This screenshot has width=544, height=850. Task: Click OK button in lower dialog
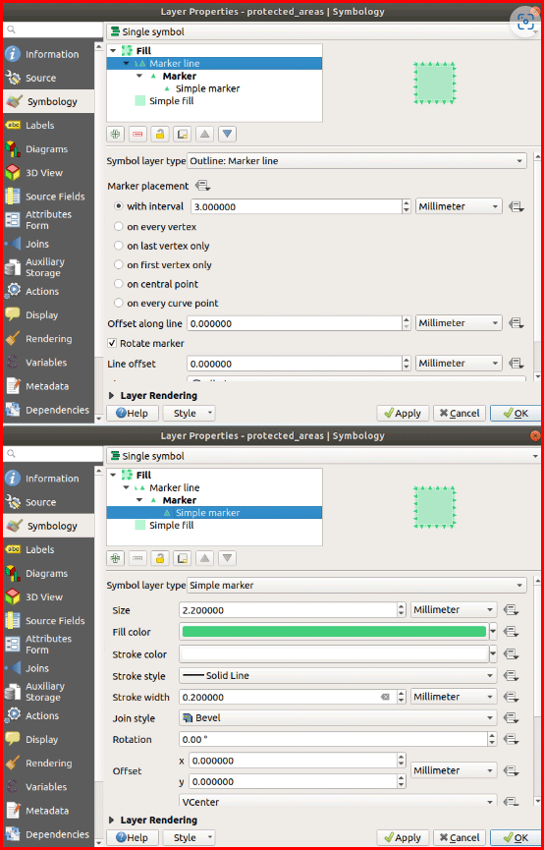(516, 837)
